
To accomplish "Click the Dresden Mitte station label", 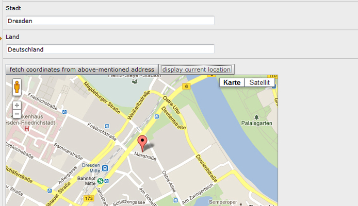I will [x=91, y=168].
